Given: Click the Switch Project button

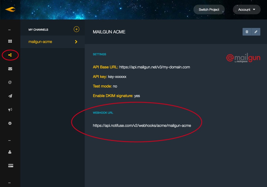Looking at the screenshot, I should [x=209, y=10].
